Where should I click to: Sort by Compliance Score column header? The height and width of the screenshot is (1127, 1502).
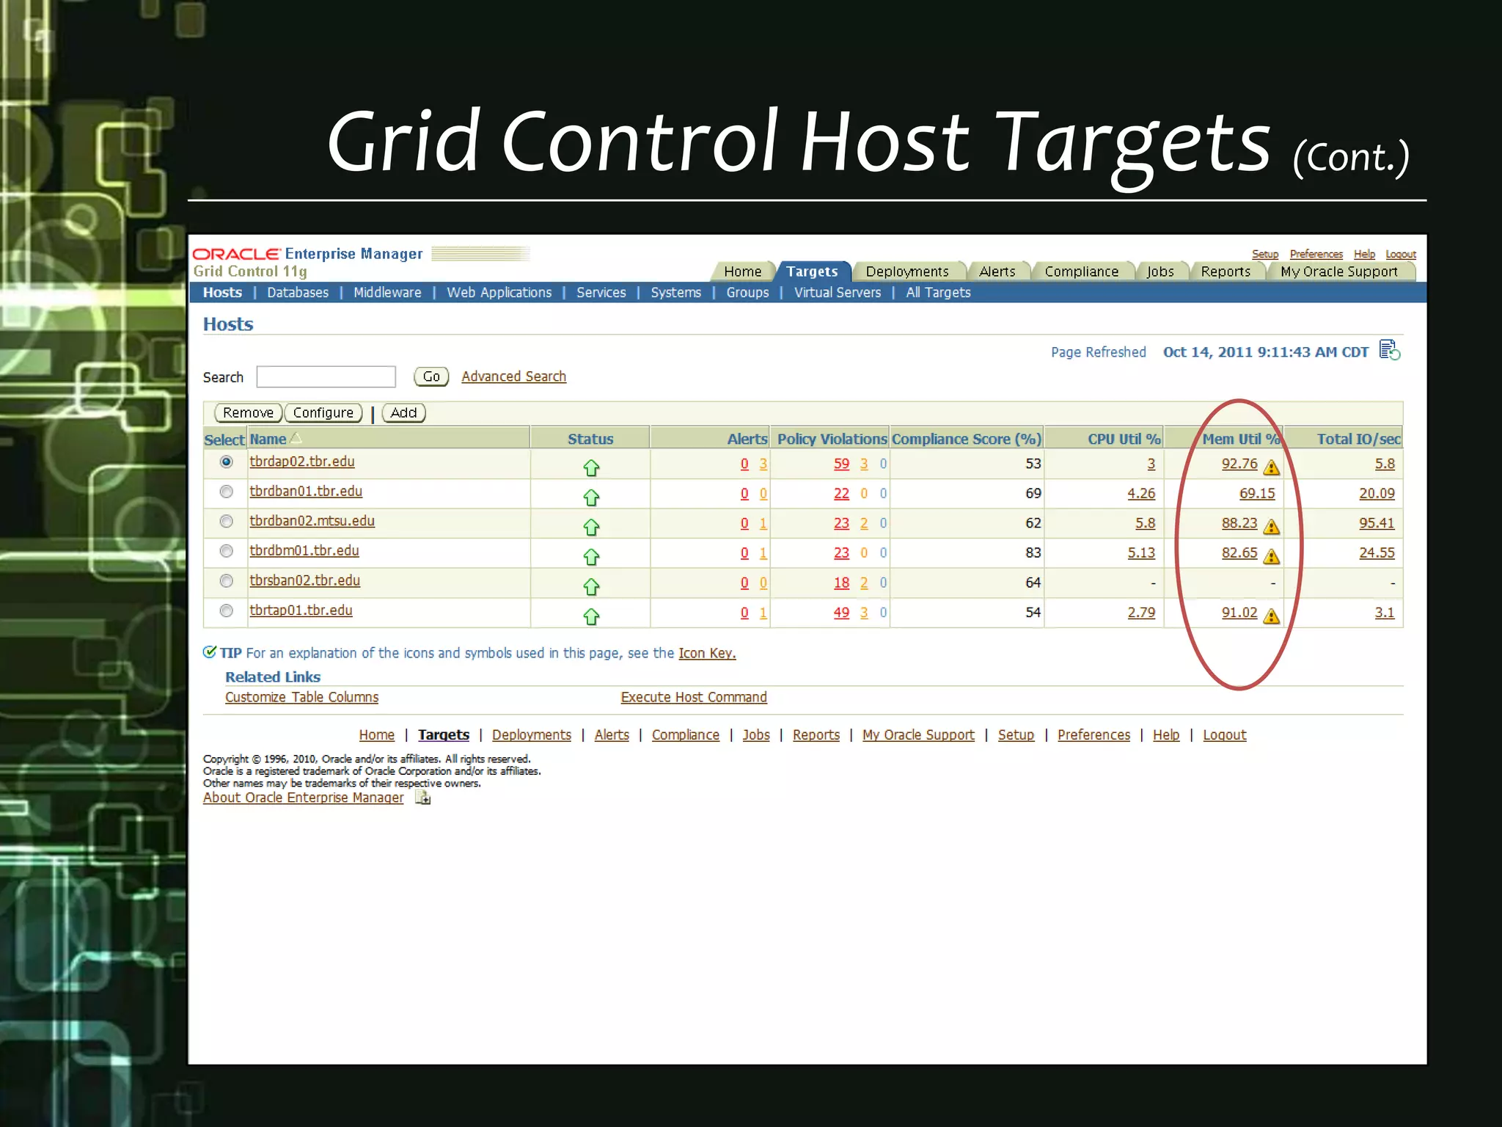coord(966,439)
